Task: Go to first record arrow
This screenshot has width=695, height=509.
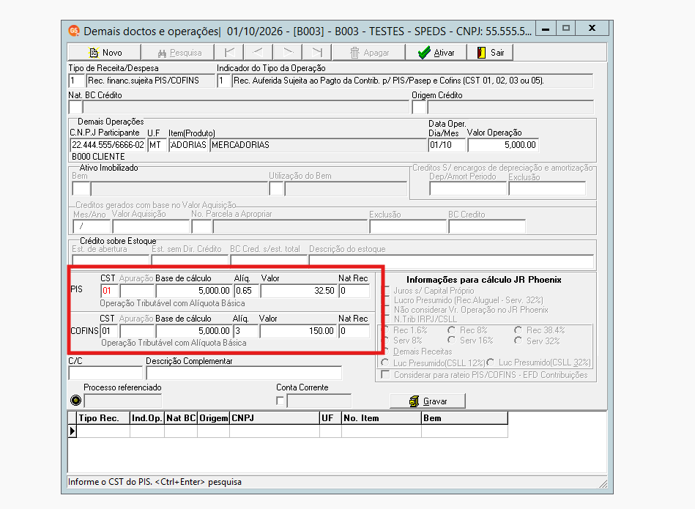Action: [x=229, y=52]
